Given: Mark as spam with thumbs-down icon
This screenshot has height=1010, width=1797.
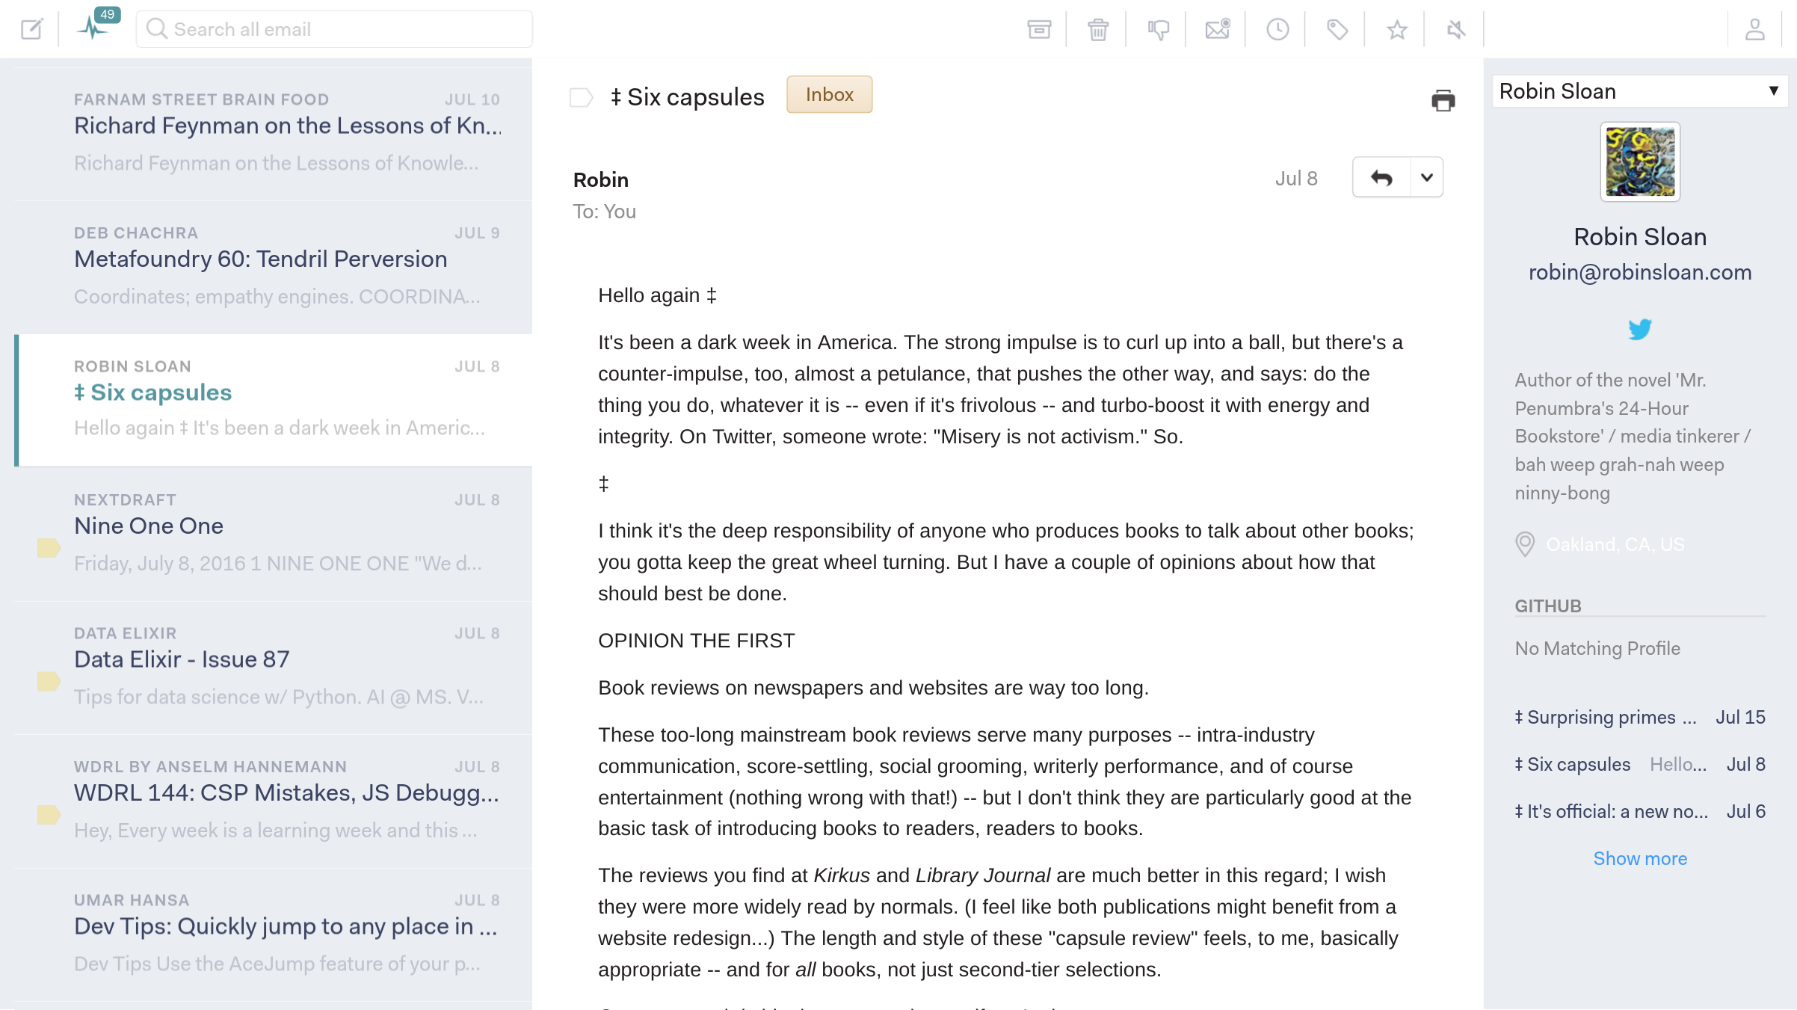Looking at the screenshot, I should [x=1158, y=29].
